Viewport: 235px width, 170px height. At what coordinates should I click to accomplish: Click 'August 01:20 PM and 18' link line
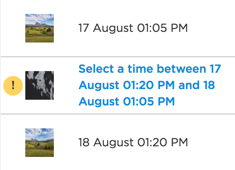[147, 85]
